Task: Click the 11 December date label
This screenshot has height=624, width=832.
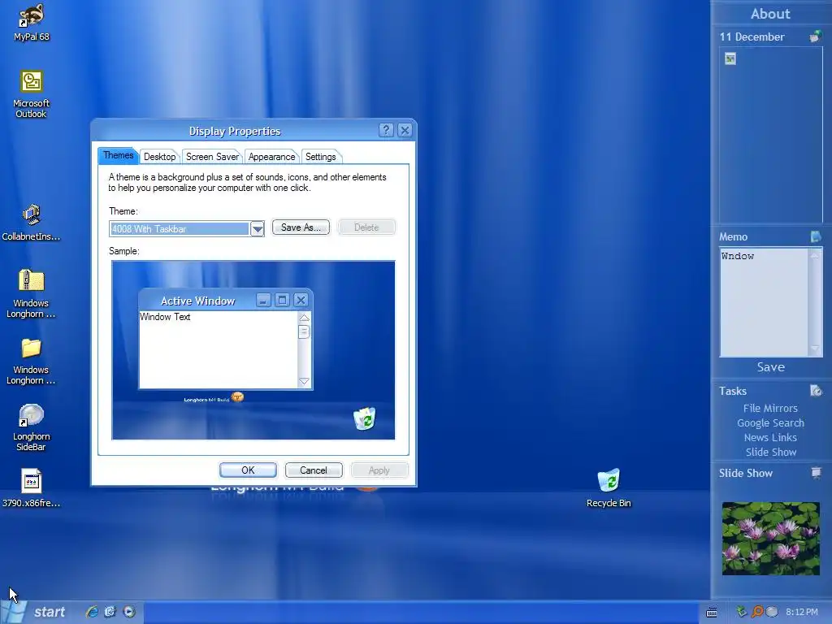Action: [x=752, y=37]
